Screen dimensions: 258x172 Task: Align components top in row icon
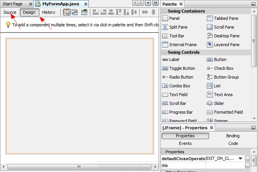(x=118, y=12)
